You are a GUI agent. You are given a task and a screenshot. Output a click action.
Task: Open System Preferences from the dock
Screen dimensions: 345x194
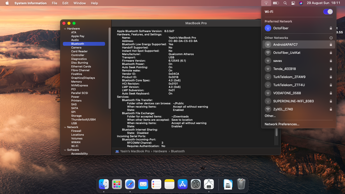pos(196,184)
